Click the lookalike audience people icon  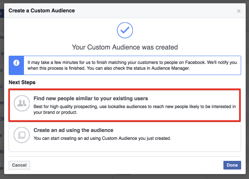[x=22, y=103]
